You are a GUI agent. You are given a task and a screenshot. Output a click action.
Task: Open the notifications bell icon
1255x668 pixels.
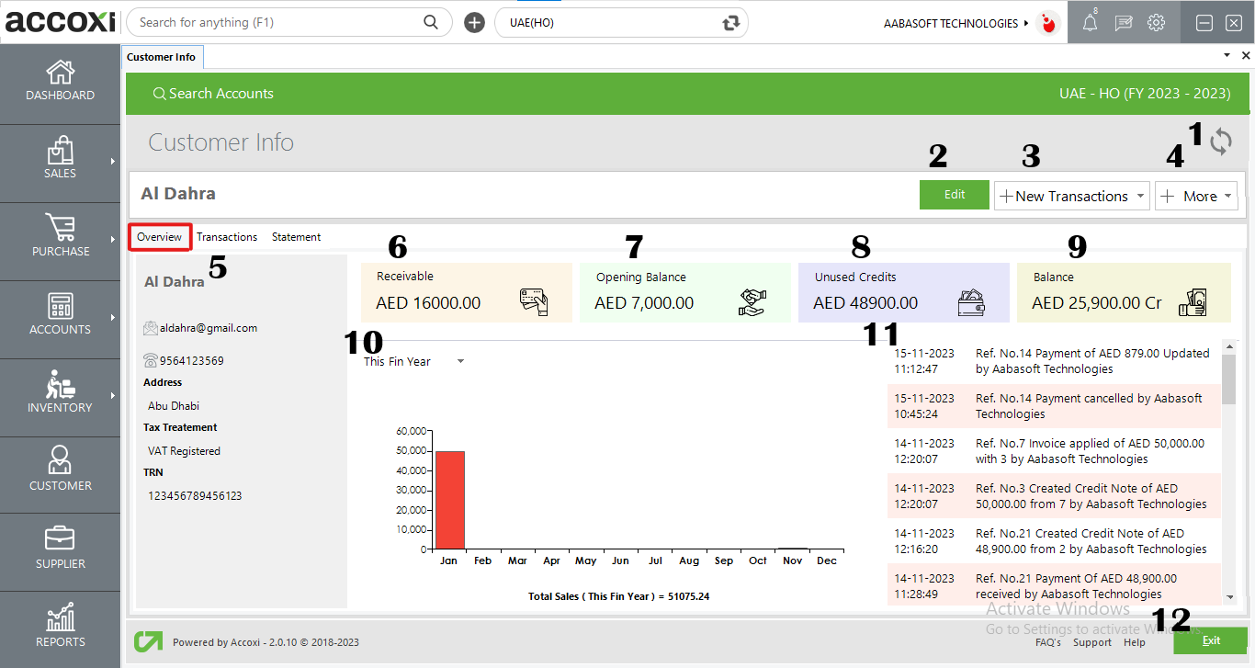(1090, 22)
